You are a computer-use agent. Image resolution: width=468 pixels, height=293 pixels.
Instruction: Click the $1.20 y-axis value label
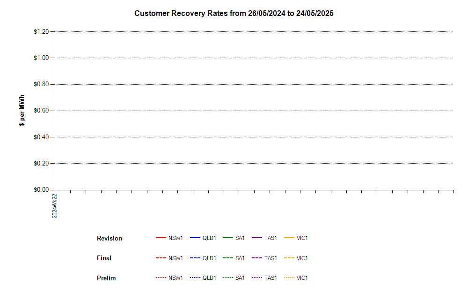coord(41,32)
